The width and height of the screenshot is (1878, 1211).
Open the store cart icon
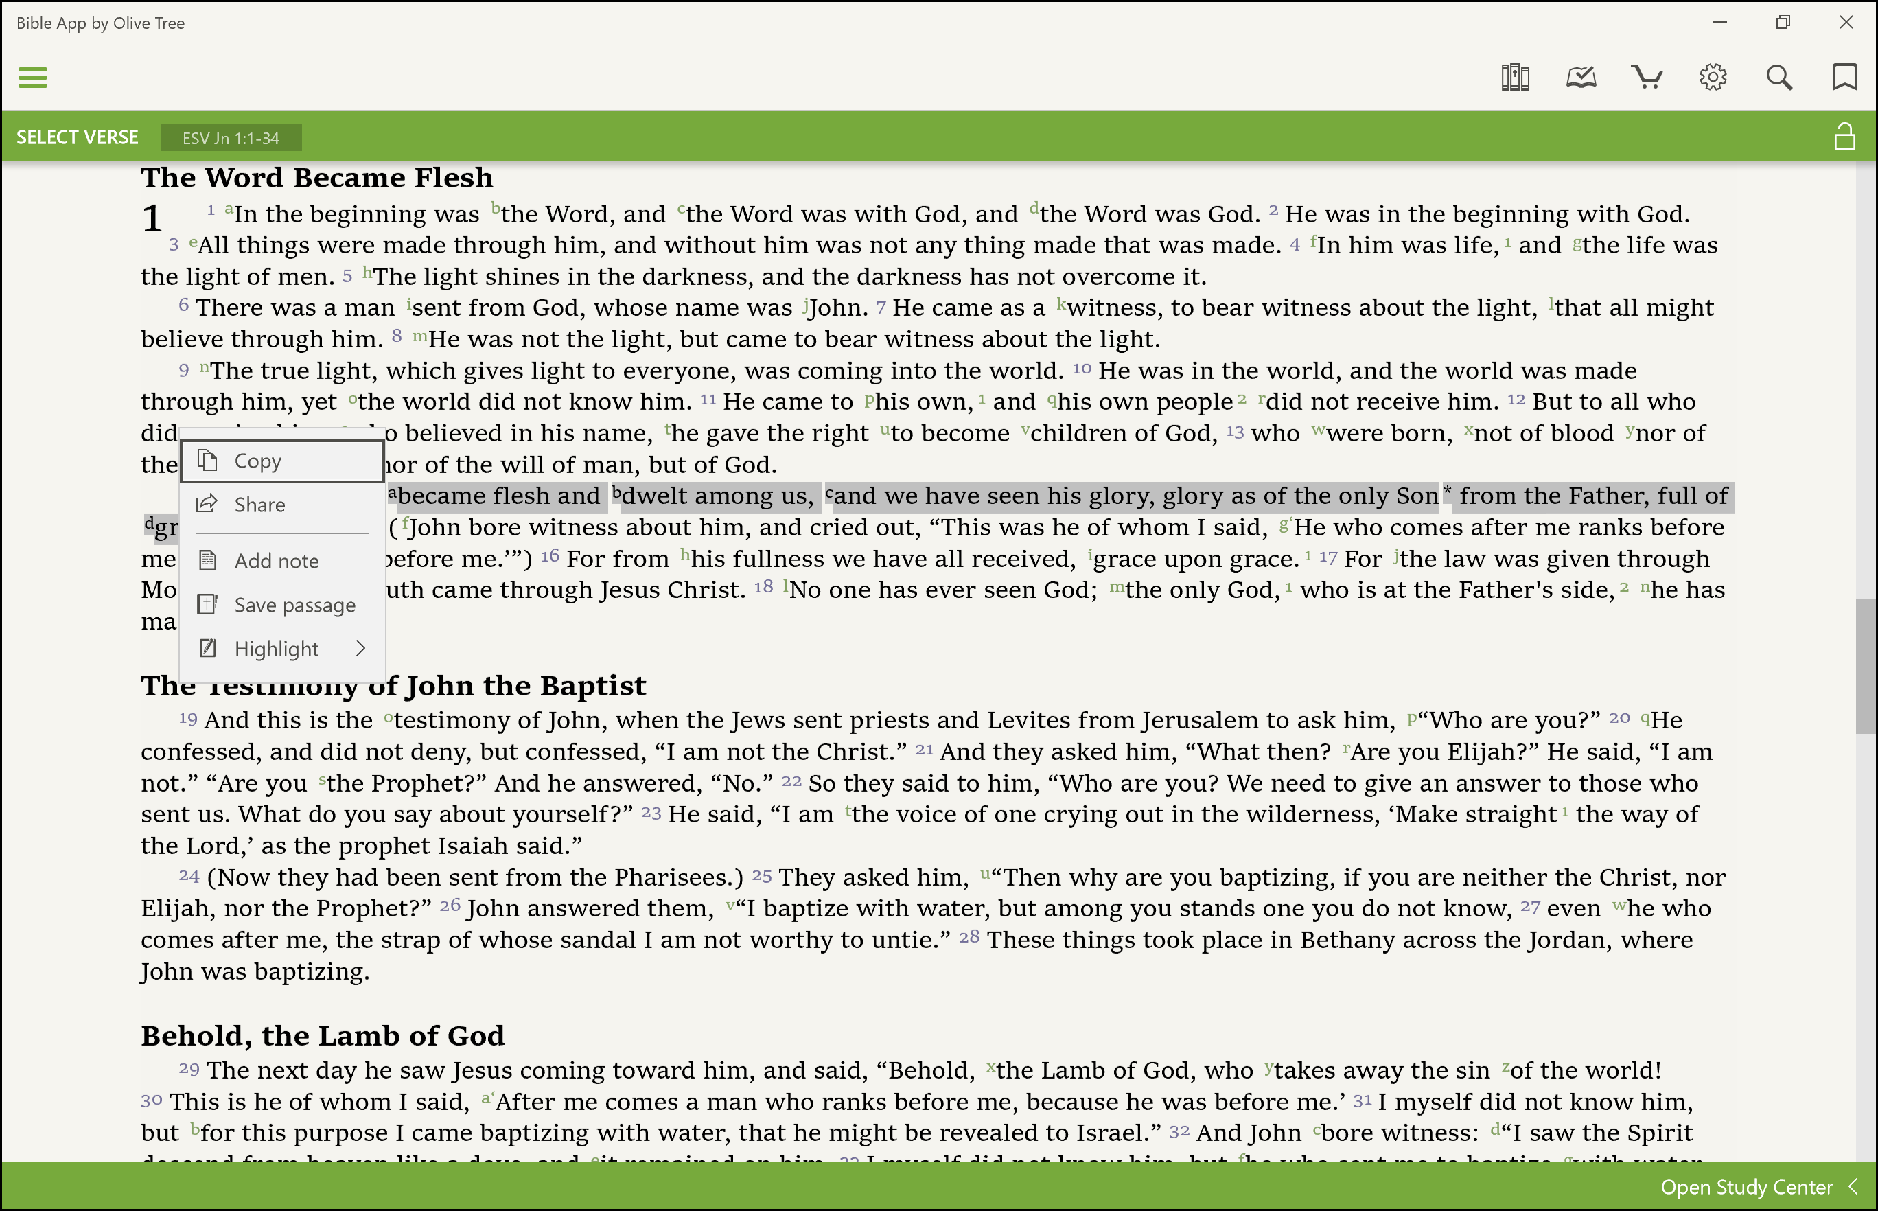click(x=1646, y=77)
